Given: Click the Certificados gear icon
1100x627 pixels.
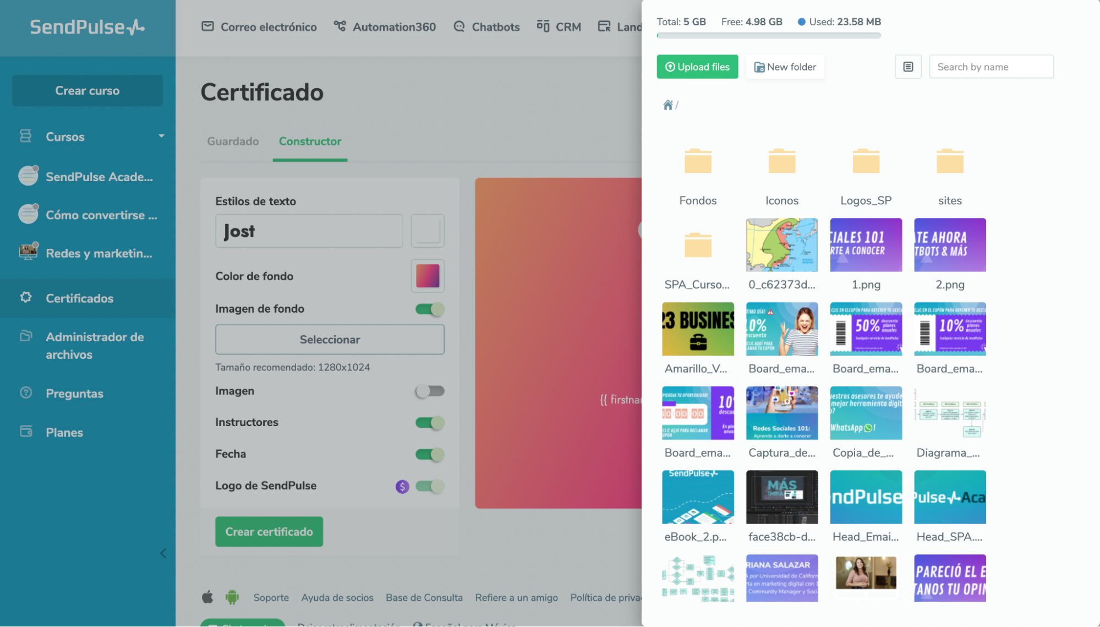Looking at the screenshot, I should 26,297.
